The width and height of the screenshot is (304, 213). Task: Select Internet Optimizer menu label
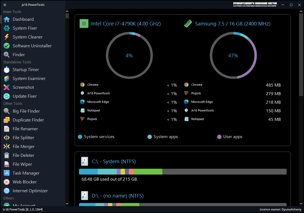click(x=30, y=191)
